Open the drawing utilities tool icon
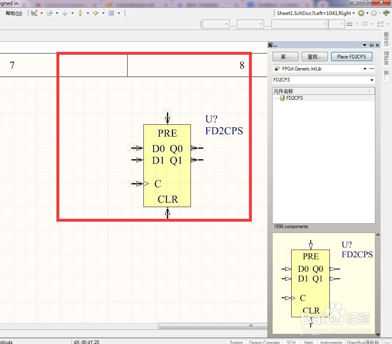The image size is (392, 344). pyautogui.click(x=34, y=13)
